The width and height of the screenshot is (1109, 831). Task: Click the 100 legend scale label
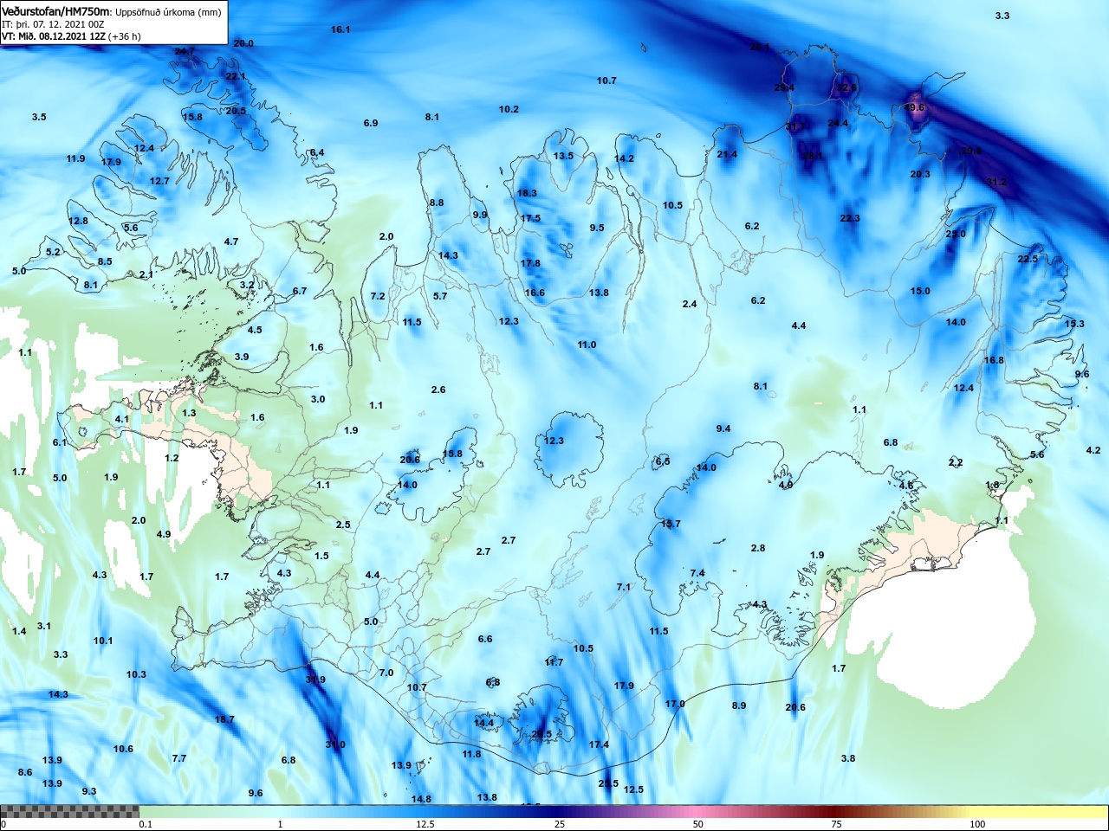click(977, 824)
